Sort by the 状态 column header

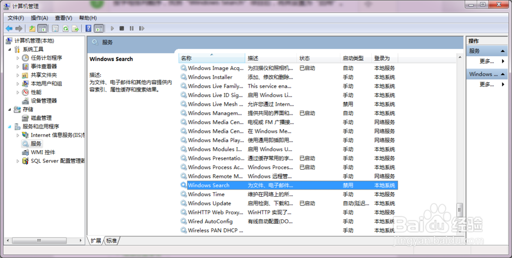[318, 58]
